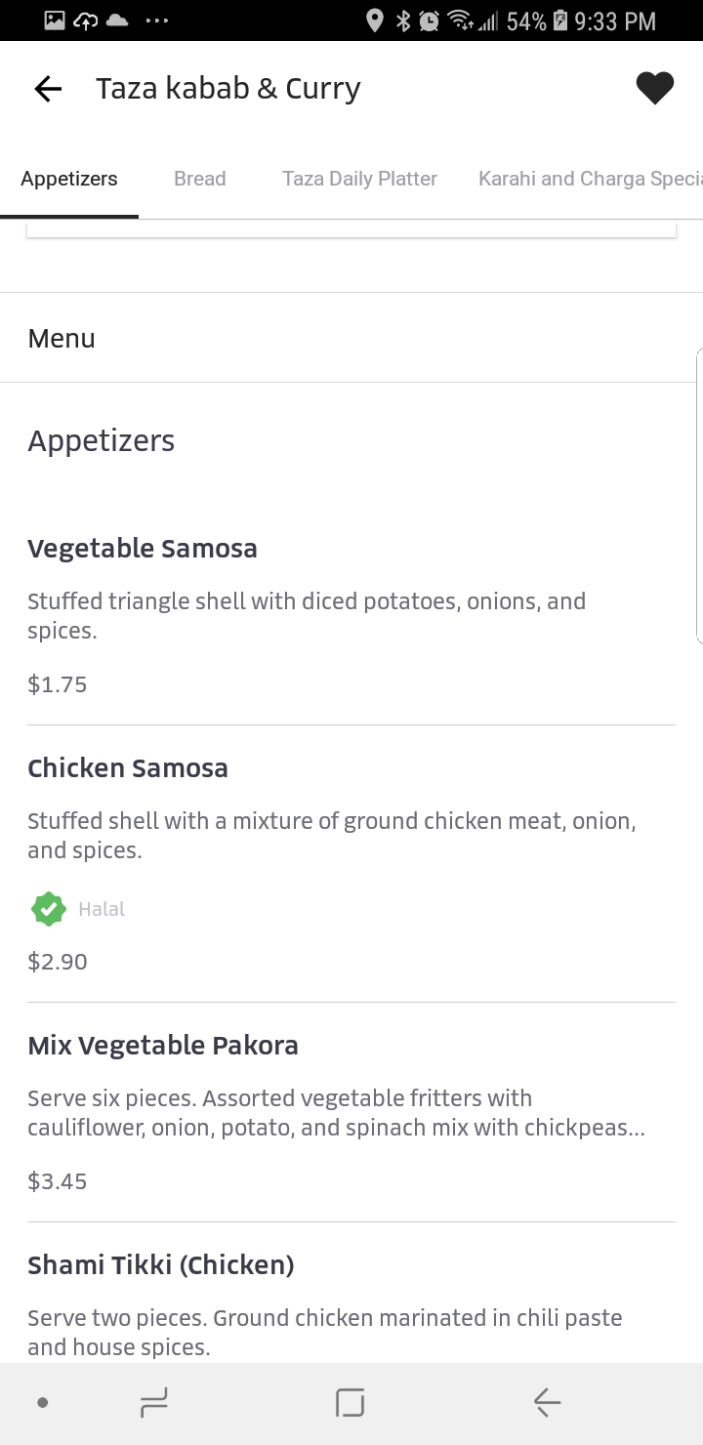Select Mix Vegetable Pakora item
The height and width of the screenshot is (1445, 703).
click(163, 1046)
